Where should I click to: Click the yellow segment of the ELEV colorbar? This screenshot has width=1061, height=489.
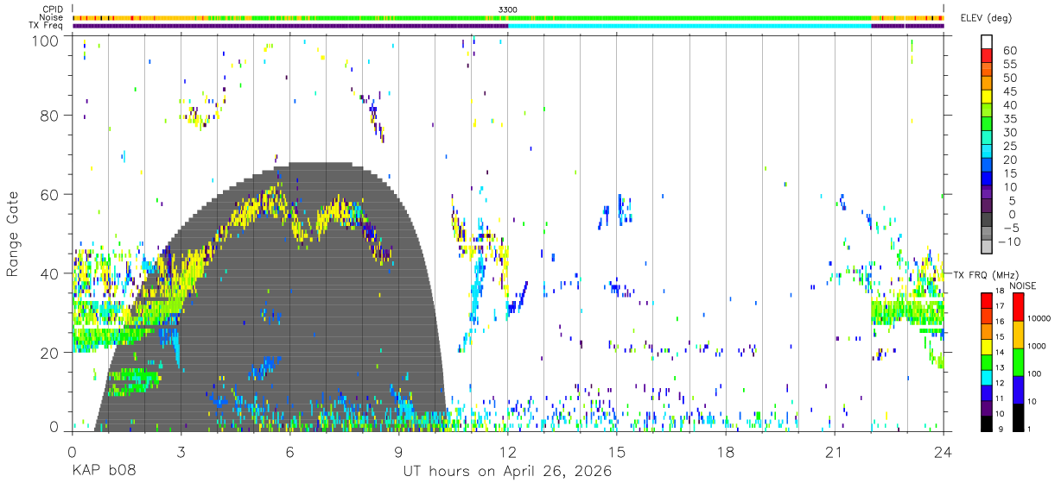pos(986,97)
